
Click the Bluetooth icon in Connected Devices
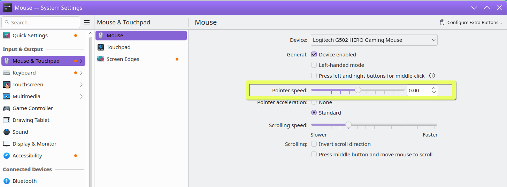(x=7, y=181)
